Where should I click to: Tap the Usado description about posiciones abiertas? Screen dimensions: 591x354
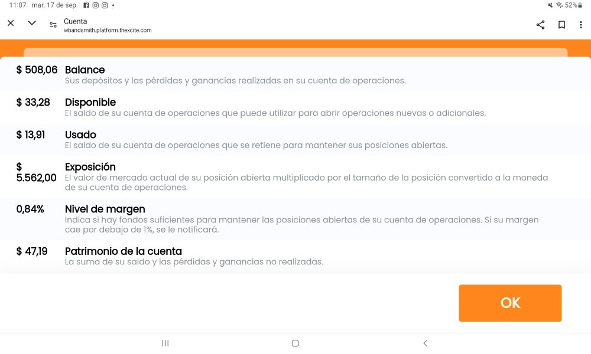point(256,145)
